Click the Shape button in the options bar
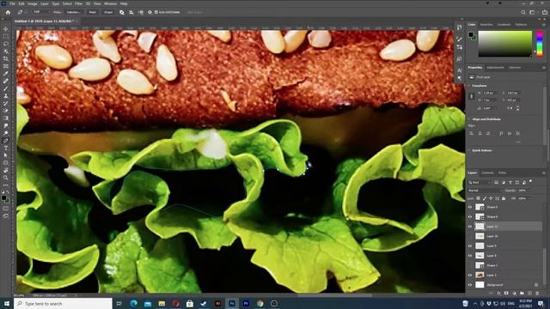Image resolution: width=550 pixels, height=309 pixels. coord(108,12)
